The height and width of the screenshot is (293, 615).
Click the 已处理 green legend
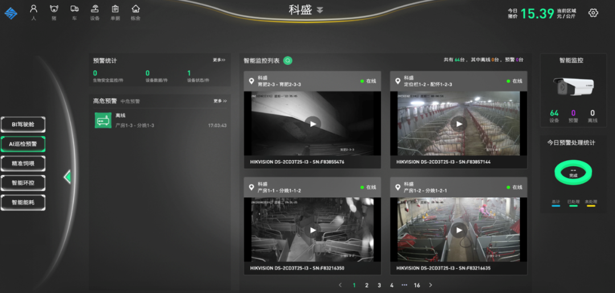573,203
